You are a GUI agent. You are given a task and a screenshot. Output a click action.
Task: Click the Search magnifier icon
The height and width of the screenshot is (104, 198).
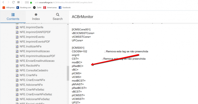[58, 15]
